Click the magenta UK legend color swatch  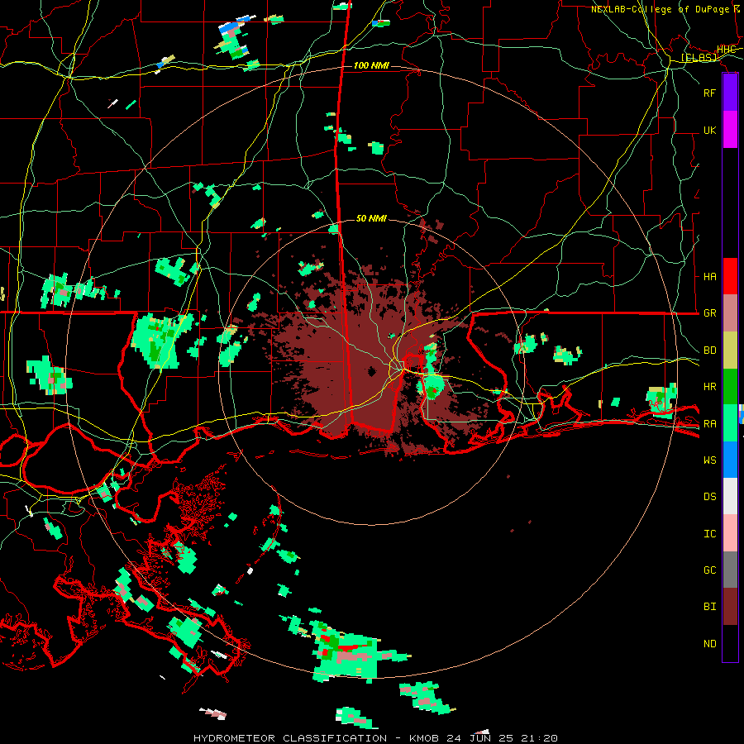pos(730,130)
